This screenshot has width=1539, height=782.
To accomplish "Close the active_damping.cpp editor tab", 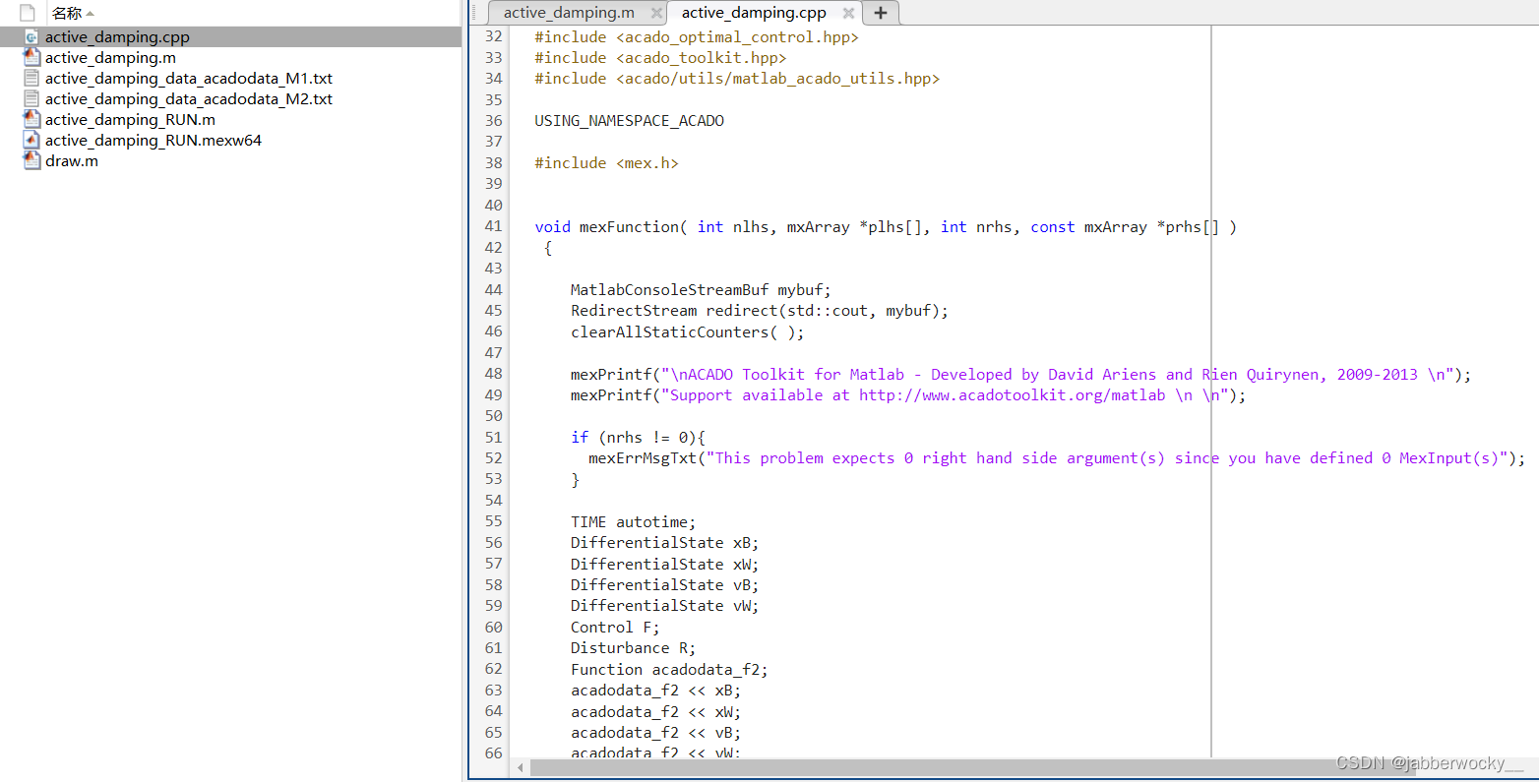I will [x=848, y=13].
